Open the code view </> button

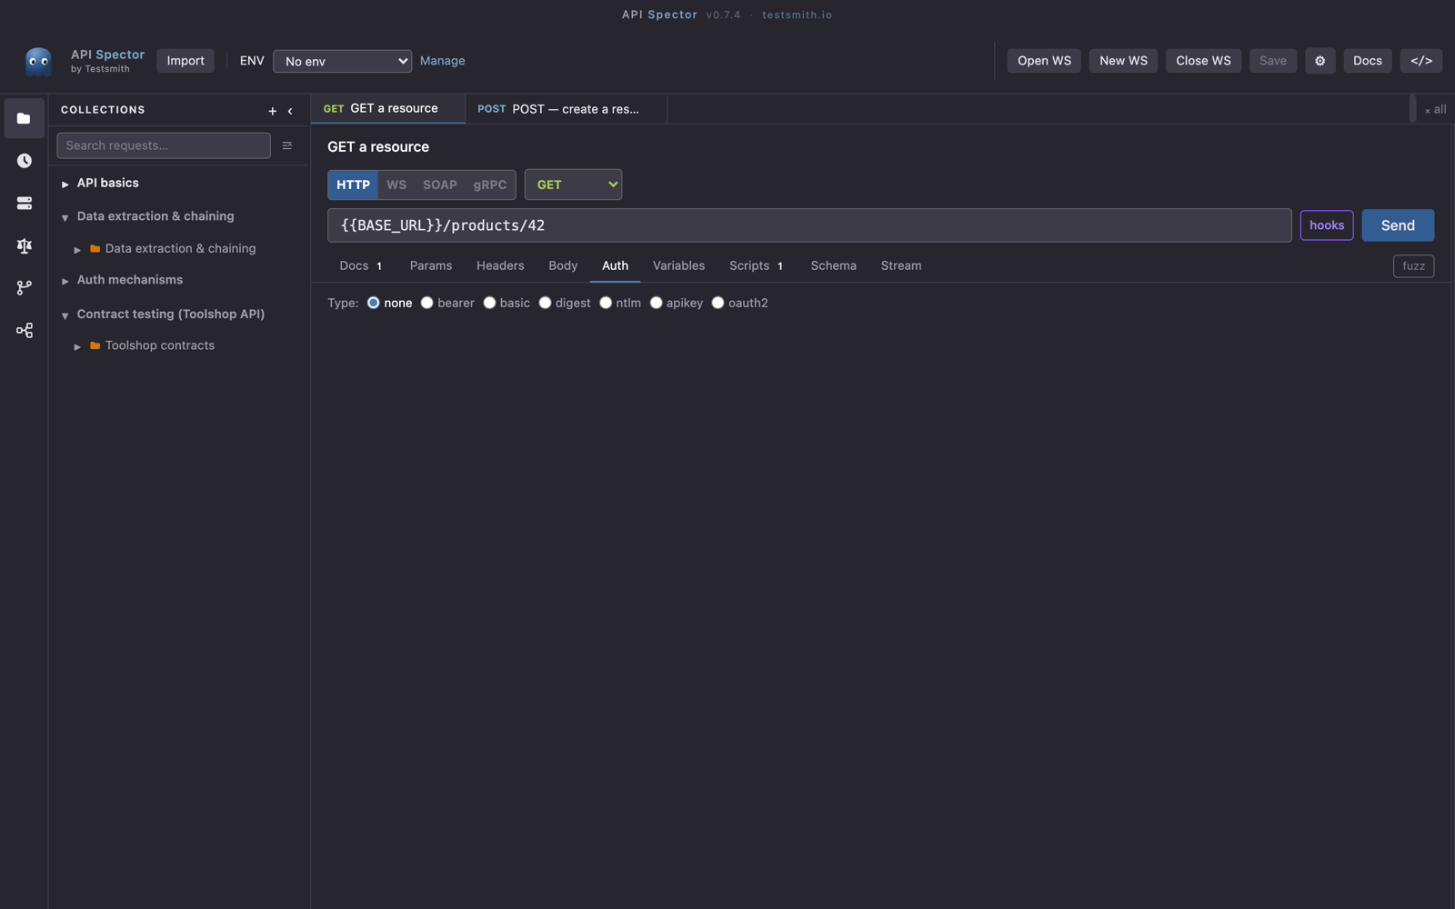pos(1420,61)
